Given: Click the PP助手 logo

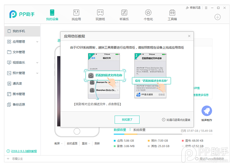Looking at the screenshot, I should click(22, 14).
